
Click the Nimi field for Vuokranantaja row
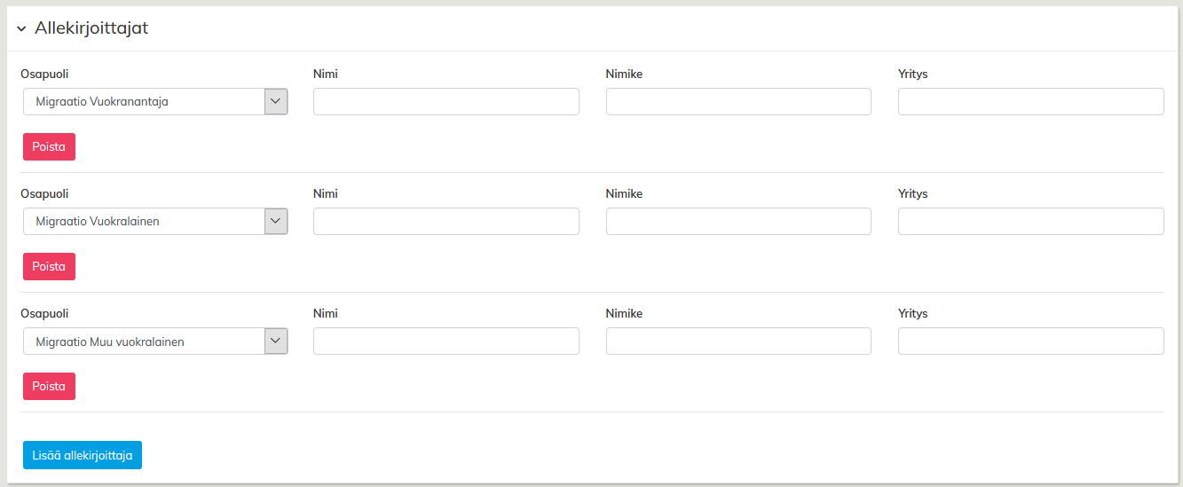pyautogui.click(x=446, y=102)
